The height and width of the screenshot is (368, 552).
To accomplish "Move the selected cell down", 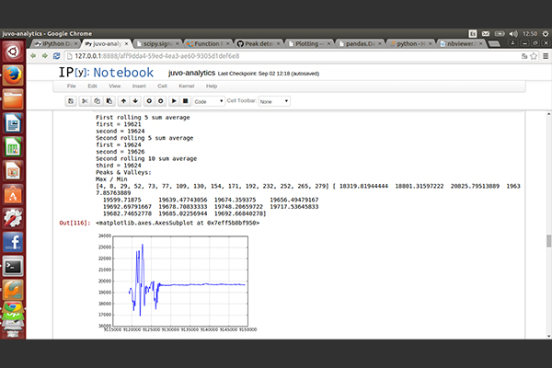I will coord(135,100).
